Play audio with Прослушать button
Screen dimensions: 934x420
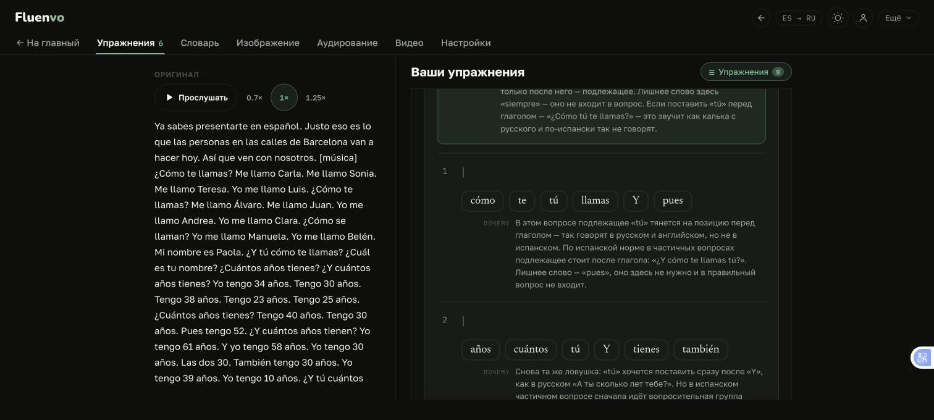coord(196,98)
